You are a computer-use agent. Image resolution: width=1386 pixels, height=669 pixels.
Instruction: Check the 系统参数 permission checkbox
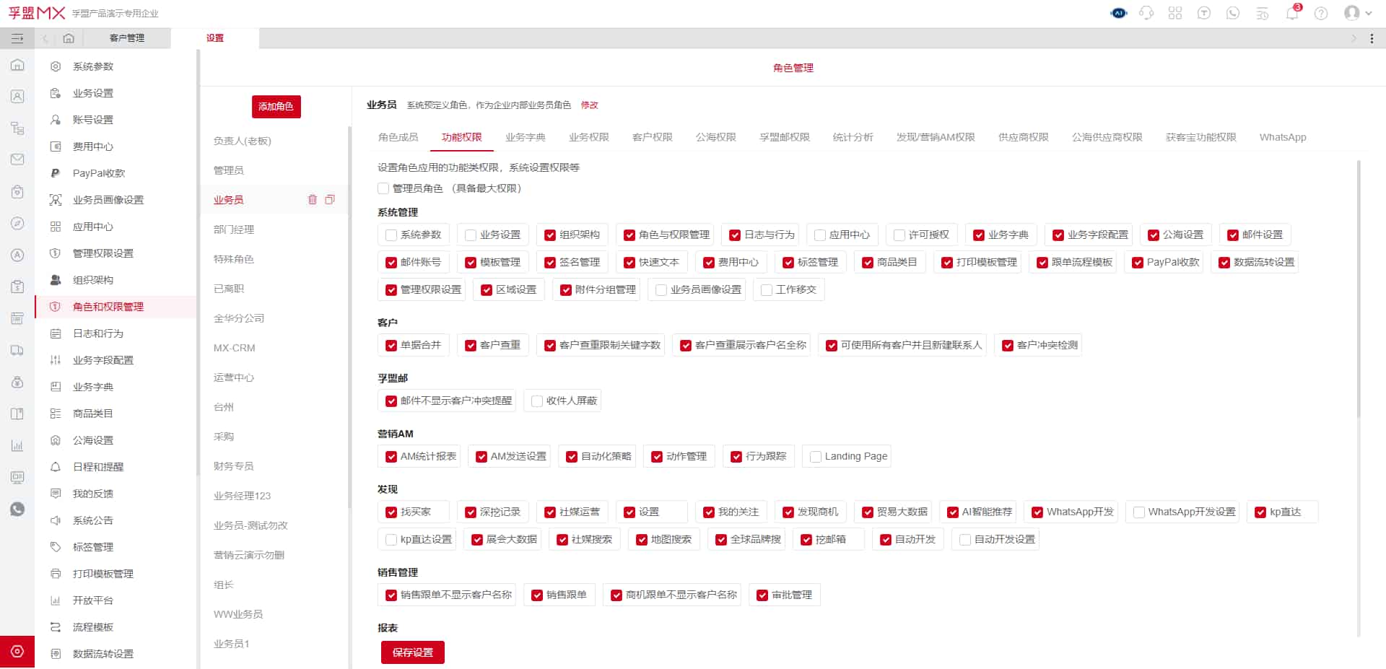click(x=391, y=235)
